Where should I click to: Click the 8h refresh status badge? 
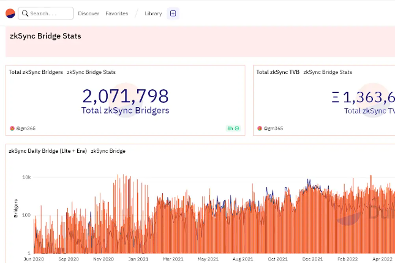233,128
